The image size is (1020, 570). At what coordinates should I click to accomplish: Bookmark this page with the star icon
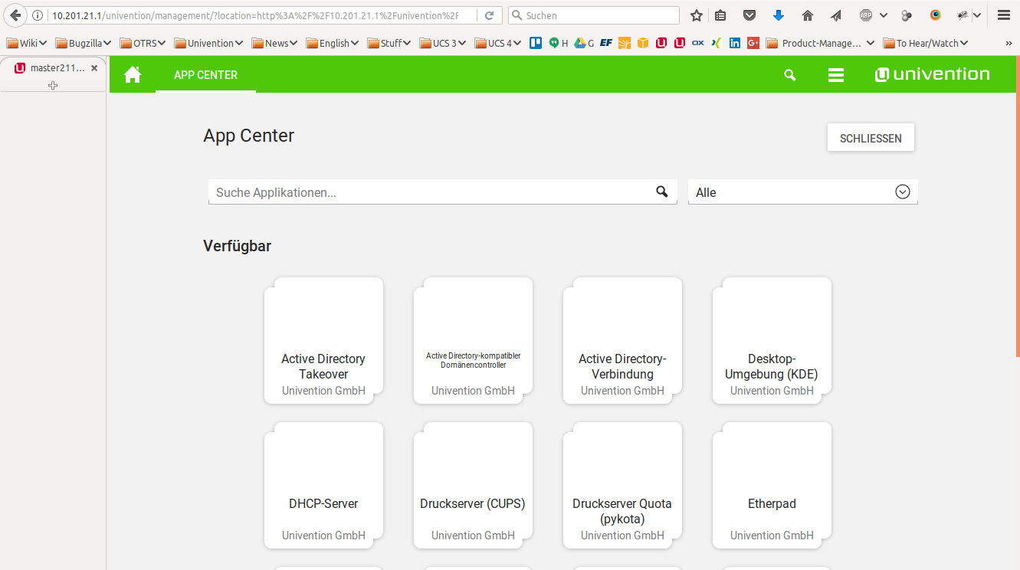tap(697, 15)
